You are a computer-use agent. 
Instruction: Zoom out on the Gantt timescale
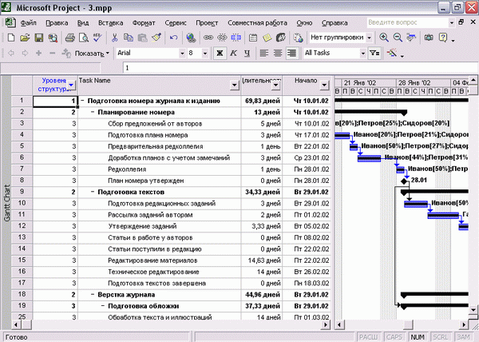398,38
